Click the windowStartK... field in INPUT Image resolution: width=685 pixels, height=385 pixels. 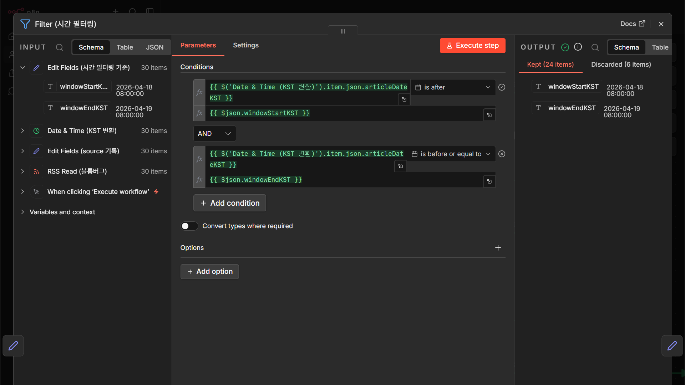coord(78,87)
